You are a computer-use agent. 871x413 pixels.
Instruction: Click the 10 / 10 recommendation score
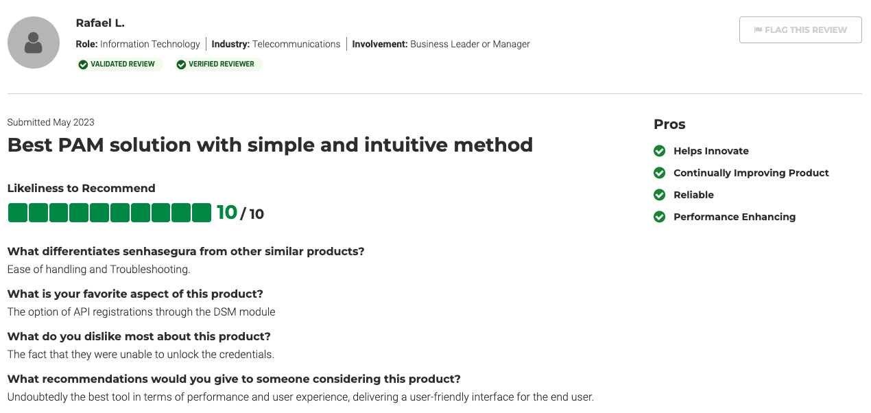[x=240, y=213]
